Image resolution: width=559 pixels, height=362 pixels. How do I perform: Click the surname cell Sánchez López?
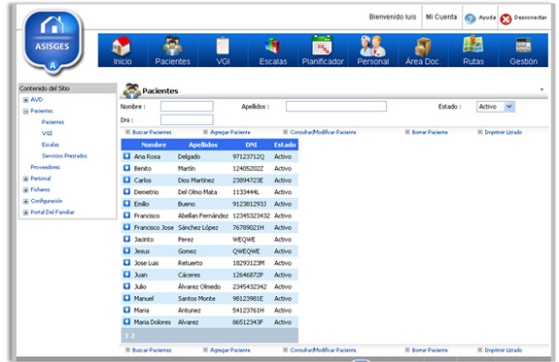[x=198, y=227]
